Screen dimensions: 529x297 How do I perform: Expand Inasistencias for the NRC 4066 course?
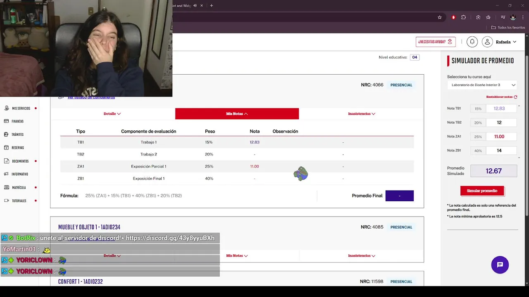coord(362,113)
